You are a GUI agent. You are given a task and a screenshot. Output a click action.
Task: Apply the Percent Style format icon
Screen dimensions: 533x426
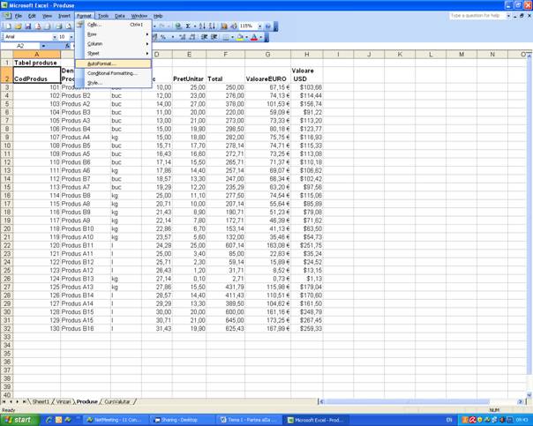(x=164, y=37)
